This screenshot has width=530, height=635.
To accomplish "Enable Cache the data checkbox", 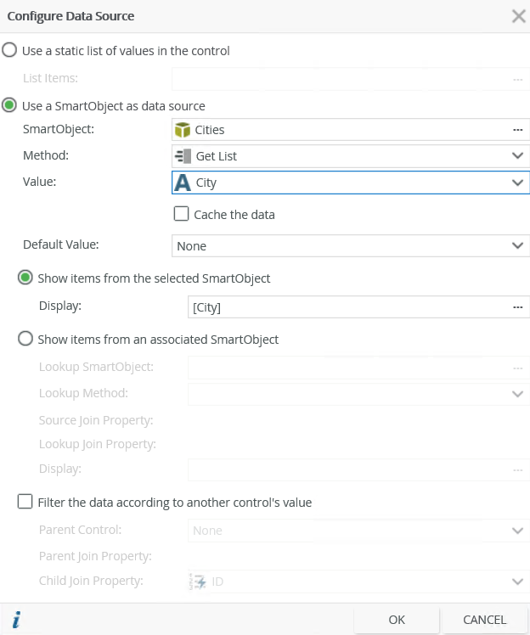I will pos(181,214).
